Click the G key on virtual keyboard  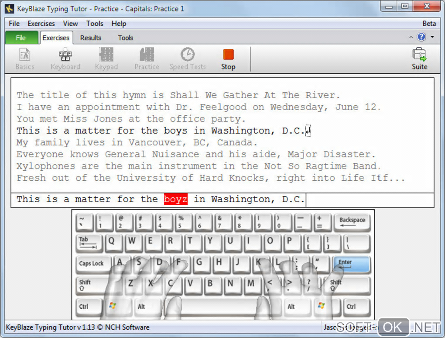tap(202, 264)
